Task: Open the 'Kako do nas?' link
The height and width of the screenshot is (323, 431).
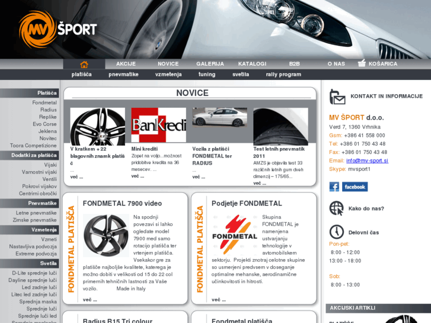Action: click(366, 209)
